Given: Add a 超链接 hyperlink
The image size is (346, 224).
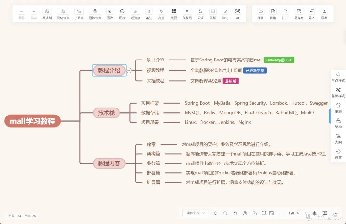Looking at the screenshot, I should click(x=136, y=12).
